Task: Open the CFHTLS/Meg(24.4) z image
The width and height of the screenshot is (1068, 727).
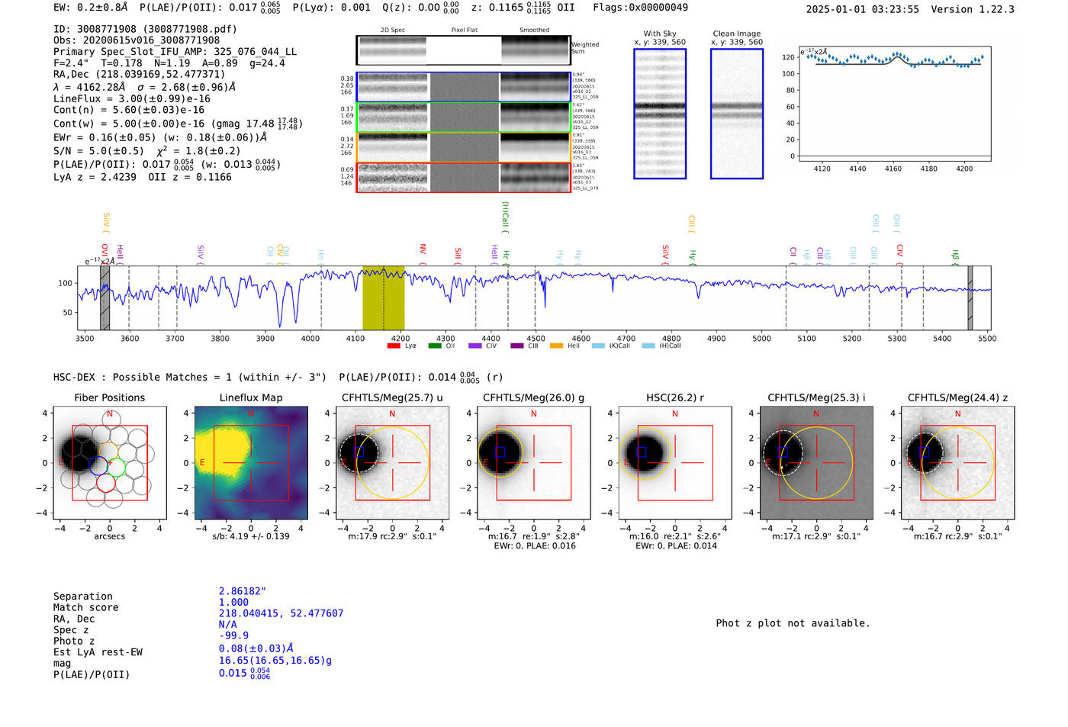Action: click(958, 463)
